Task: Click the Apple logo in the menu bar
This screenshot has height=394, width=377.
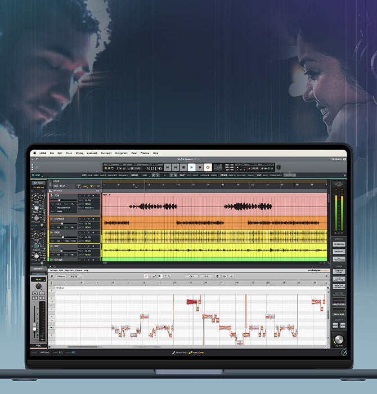Action: point(34,153)
